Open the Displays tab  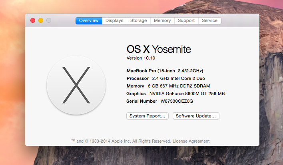pos(114,20)
